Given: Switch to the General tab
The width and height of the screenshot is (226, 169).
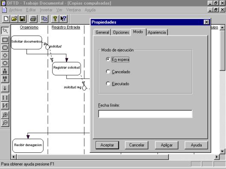Looking at the screenshot, I should (x=103, y=32).
